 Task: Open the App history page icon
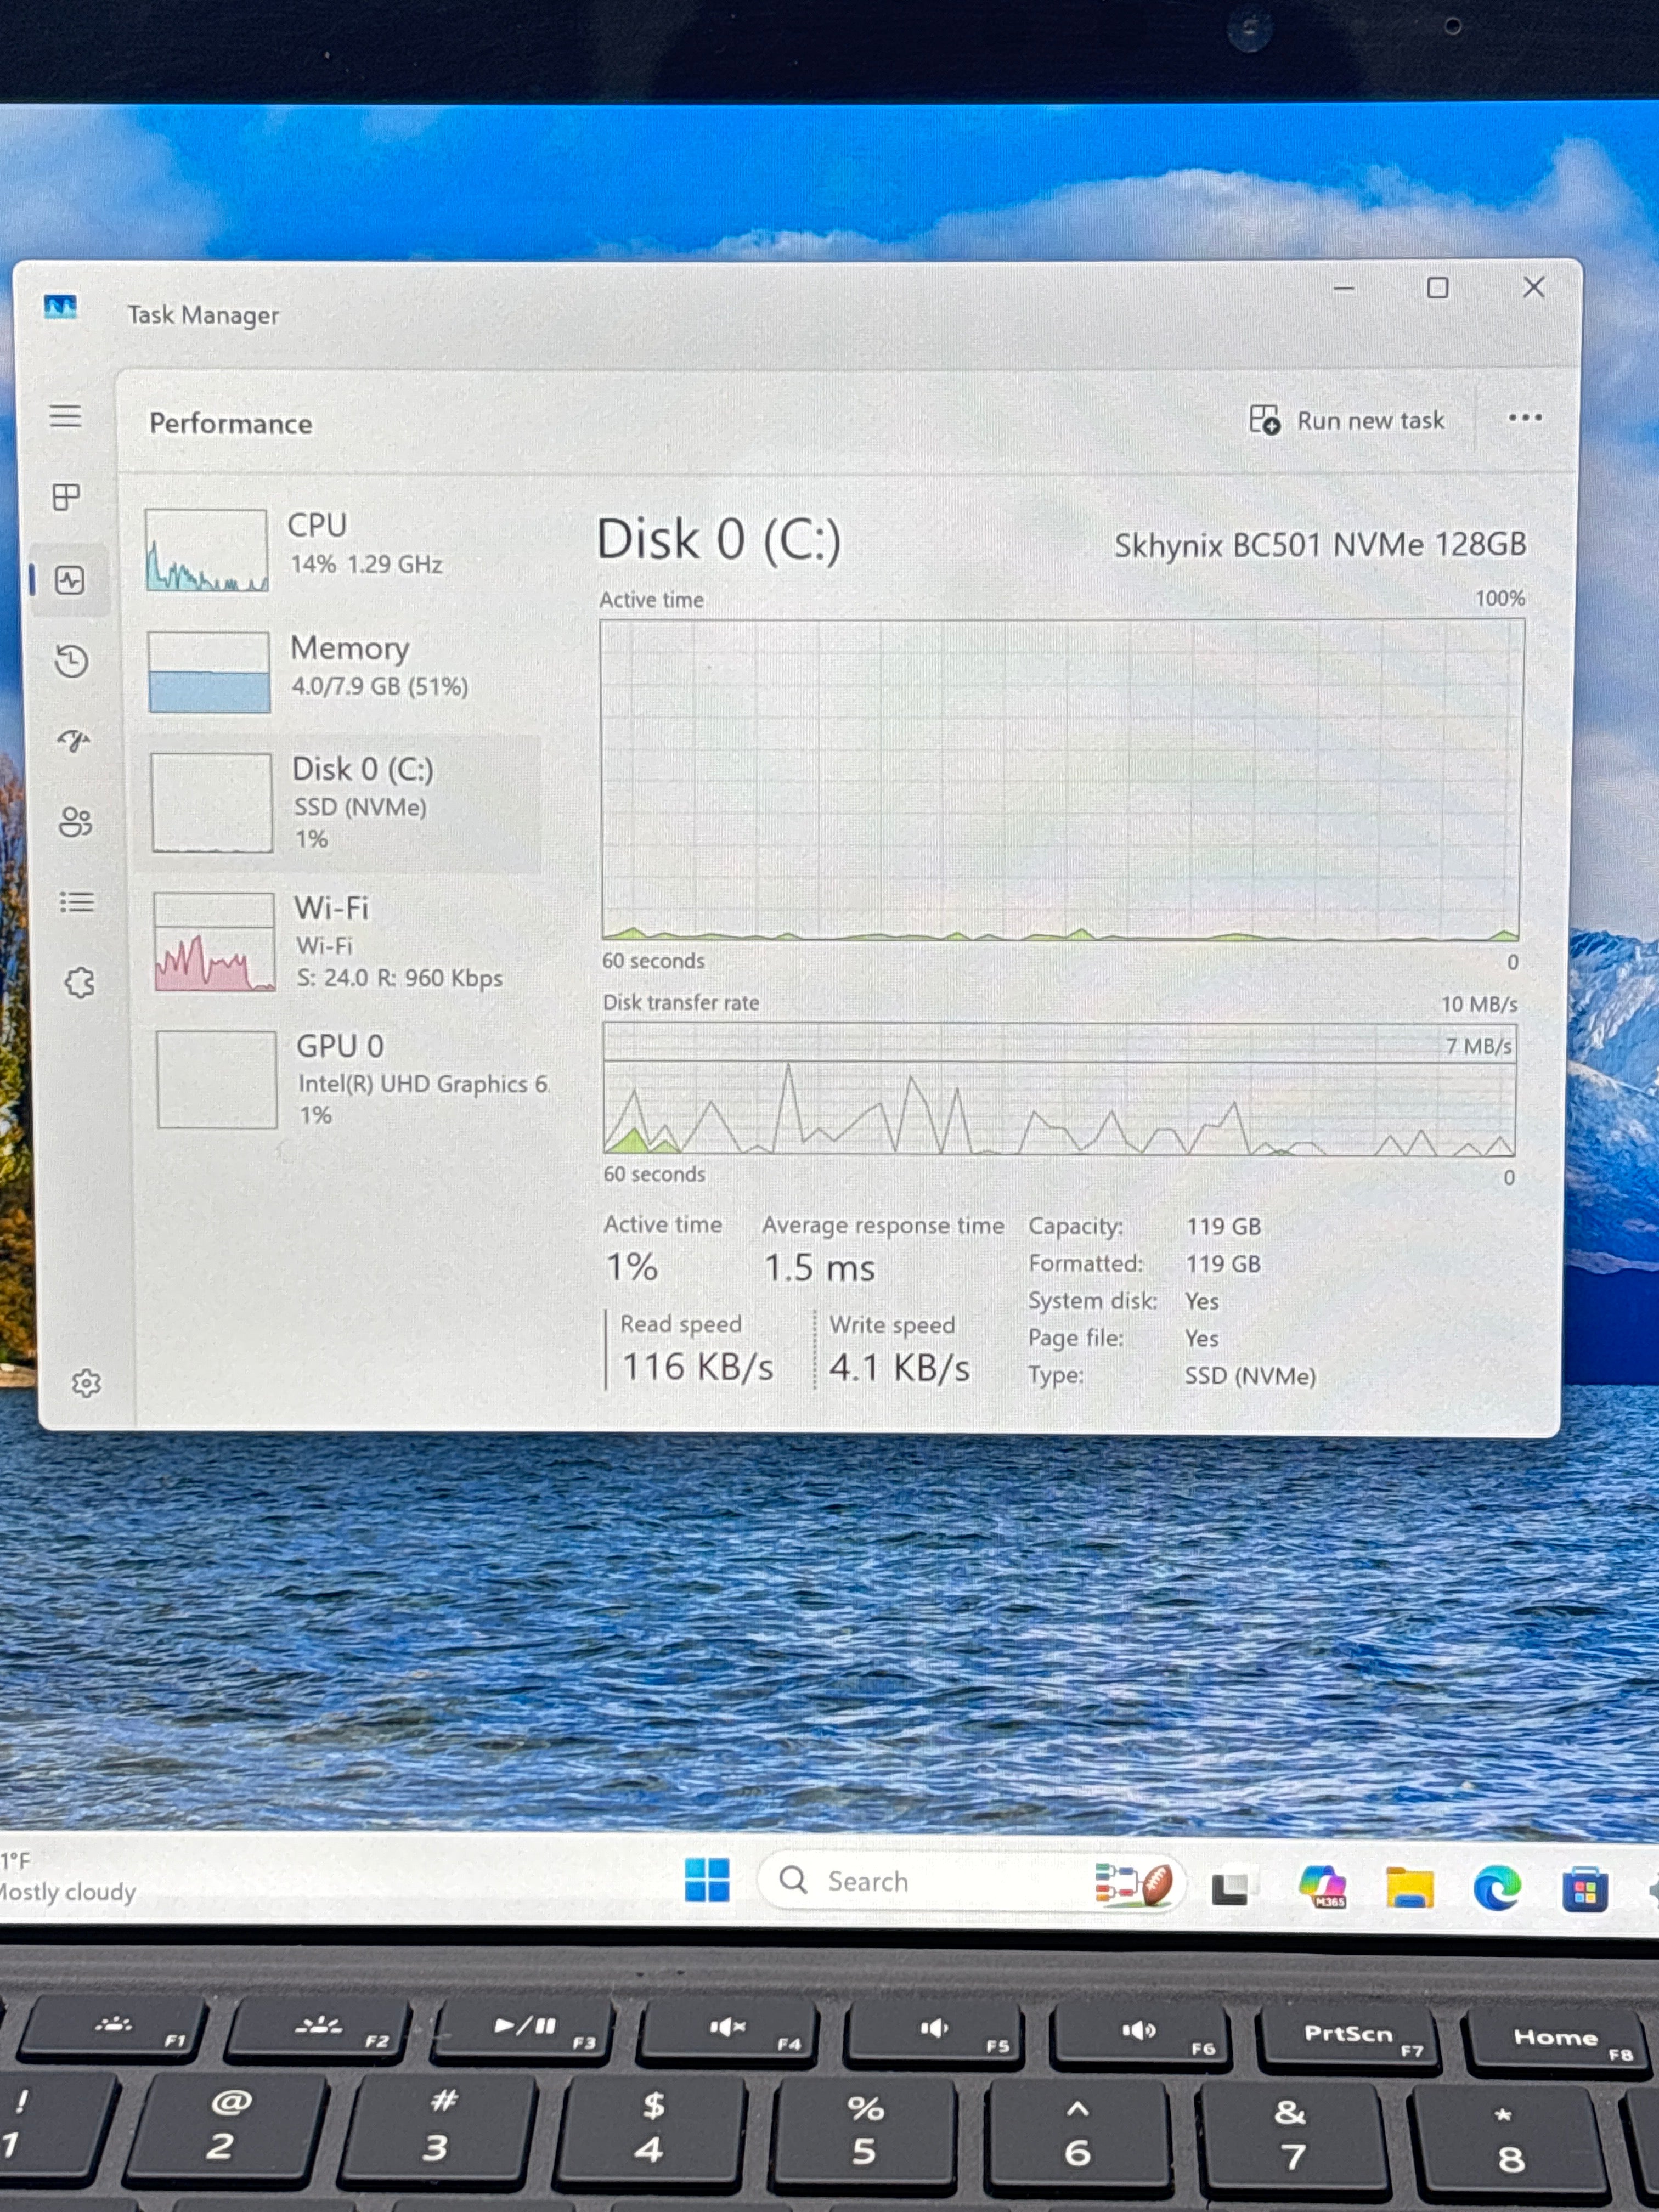click(x=71, y=661)
